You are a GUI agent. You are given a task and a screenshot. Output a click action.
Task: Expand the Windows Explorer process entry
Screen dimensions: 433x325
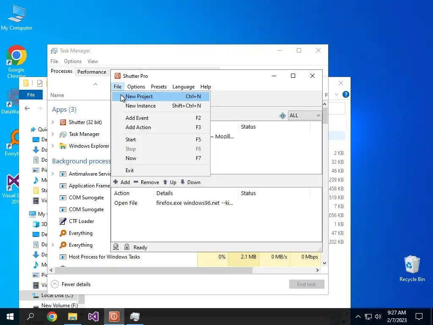53,146
